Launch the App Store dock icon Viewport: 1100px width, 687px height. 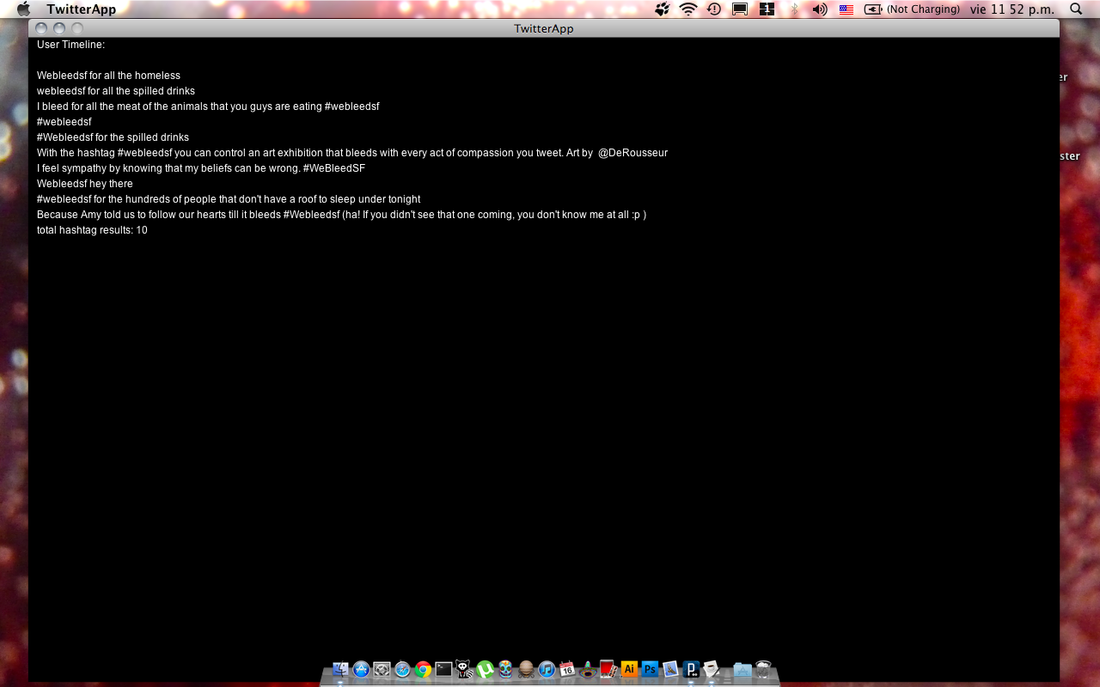361,669
